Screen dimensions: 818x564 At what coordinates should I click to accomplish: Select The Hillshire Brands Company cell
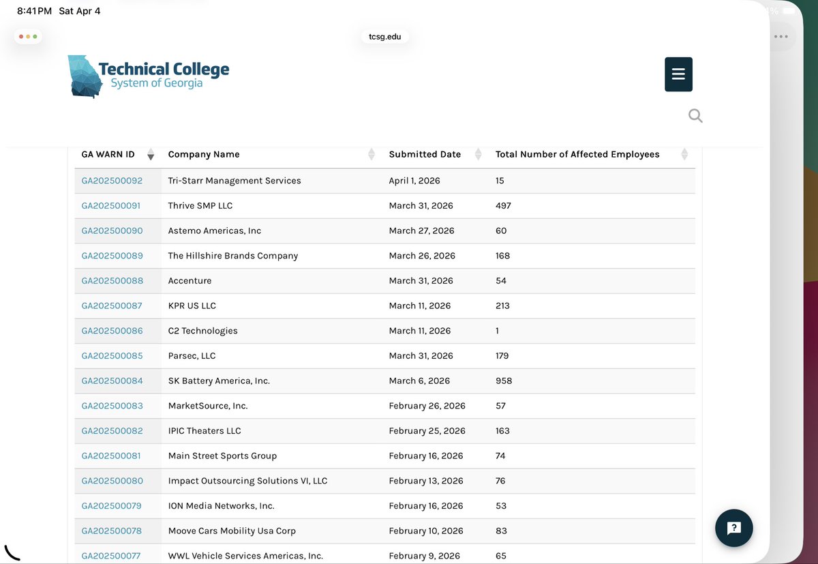(x=272, y=256)
